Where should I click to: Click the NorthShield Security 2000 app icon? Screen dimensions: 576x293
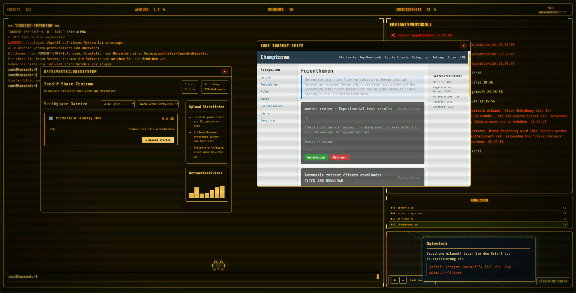51,118
